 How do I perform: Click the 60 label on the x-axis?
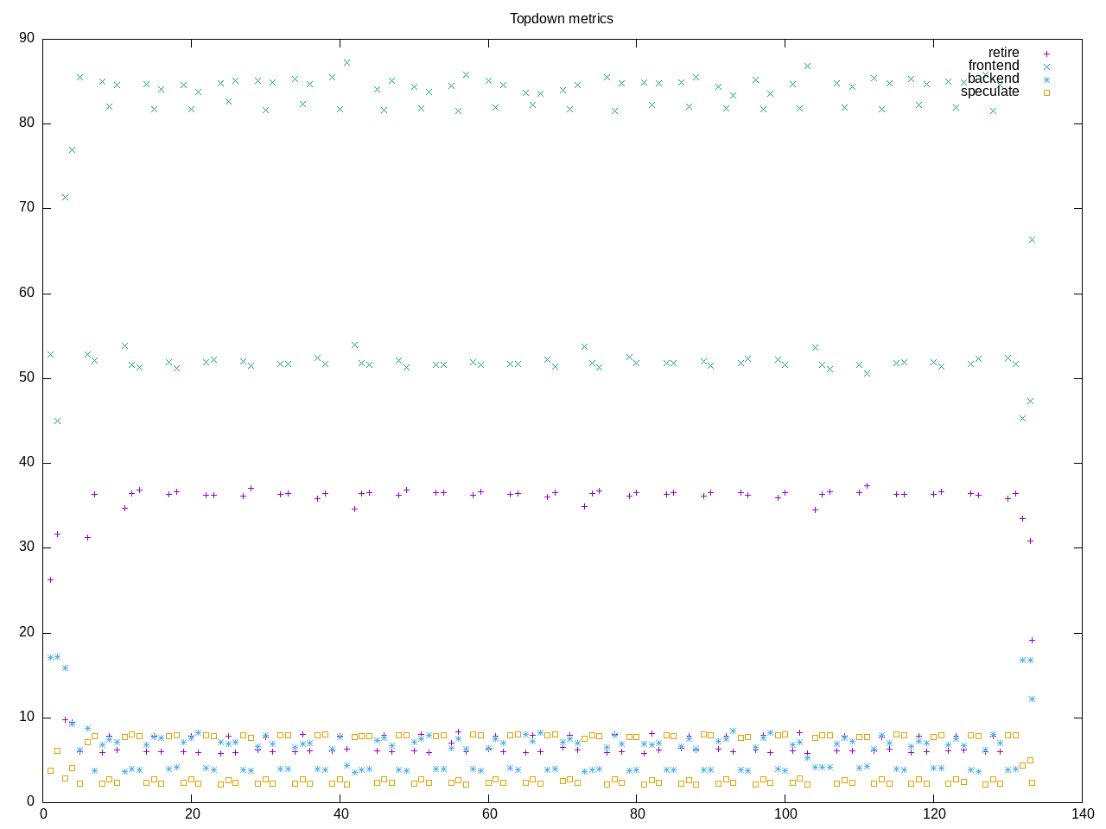pyautogui.click(x=488, y=814)
